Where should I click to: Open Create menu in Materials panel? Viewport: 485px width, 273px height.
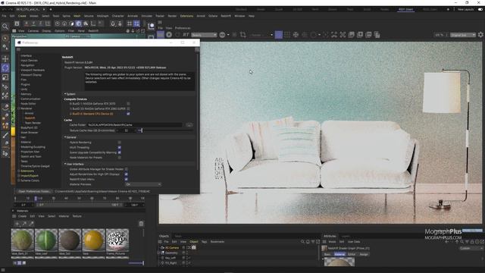click(22, 216)
